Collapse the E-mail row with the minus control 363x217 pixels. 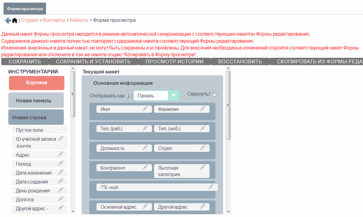tap(102, 186)
